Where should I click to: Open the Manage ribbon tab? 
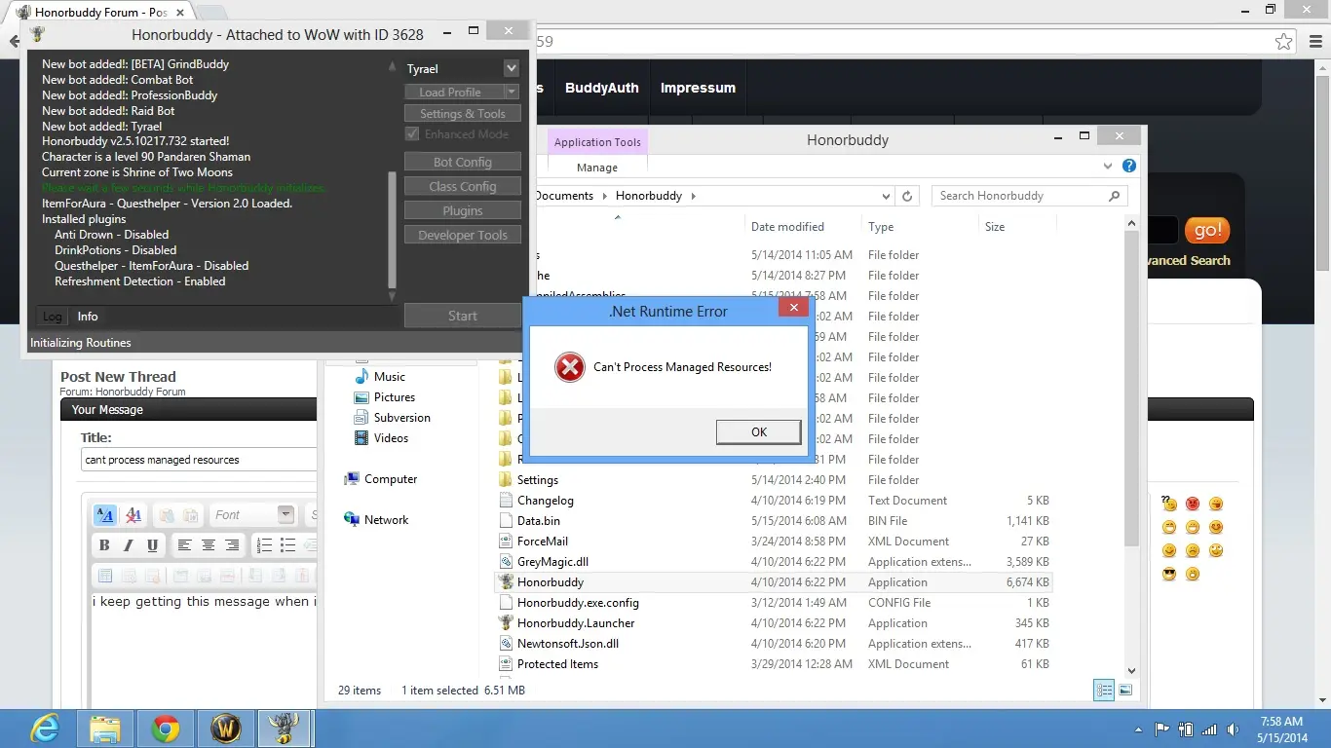[x=597, y=168]
